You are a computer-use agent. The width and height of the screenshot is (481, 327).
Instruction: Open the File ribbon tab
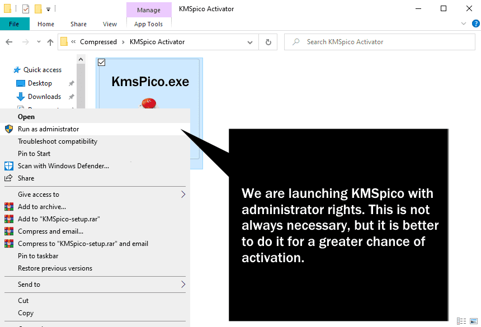pyautogui.click(x=14, y=24)
